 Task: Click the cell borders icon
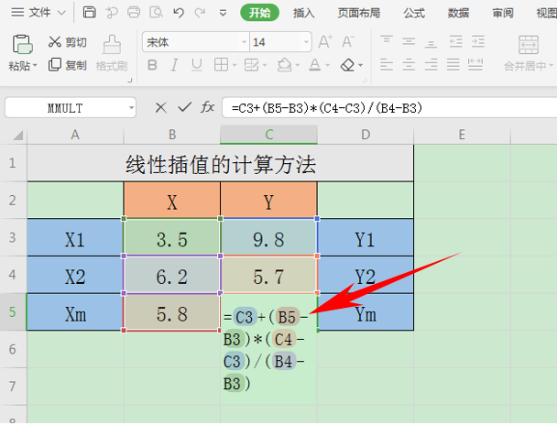tap(221, 65)
